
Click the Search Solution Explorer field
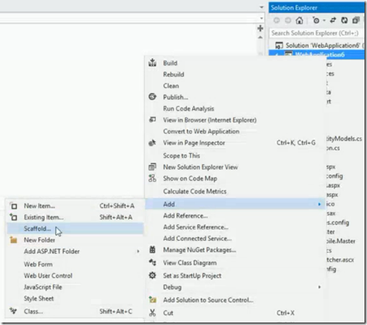(x=317, y=33)
